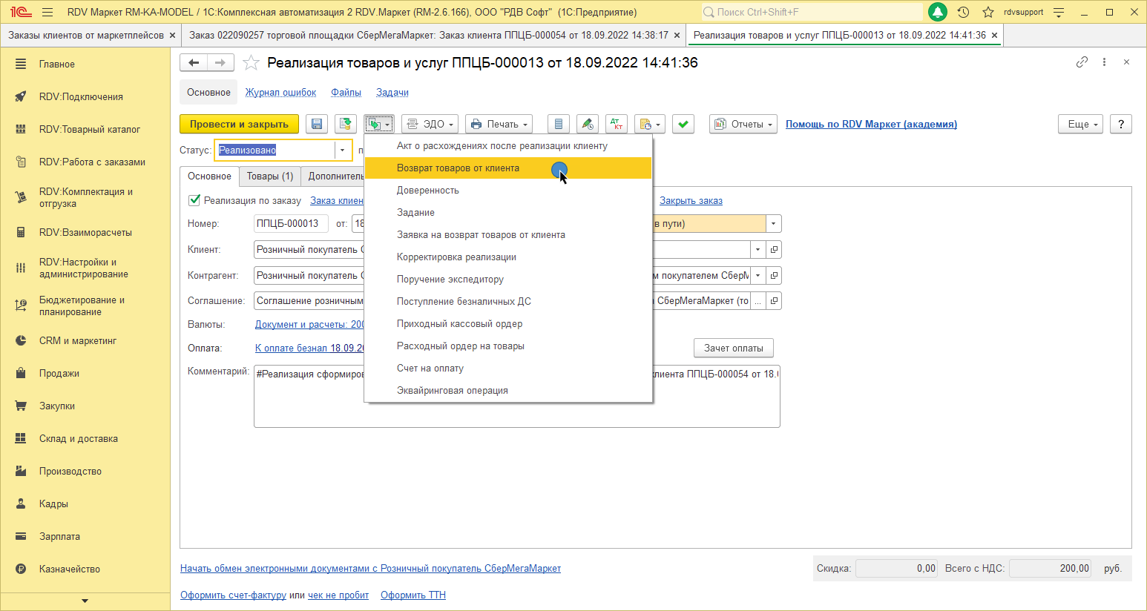Open the Оформить ТТН link
Viewport: 1147px width, 611px height.
[x=413, y=595]
